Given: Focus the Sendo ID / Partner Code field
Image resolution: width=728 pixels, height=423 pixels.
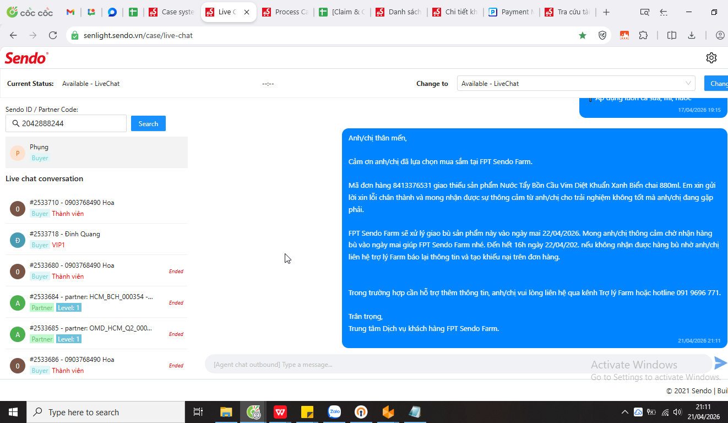Looking at the screenshot, I should [x=66, y=123].
